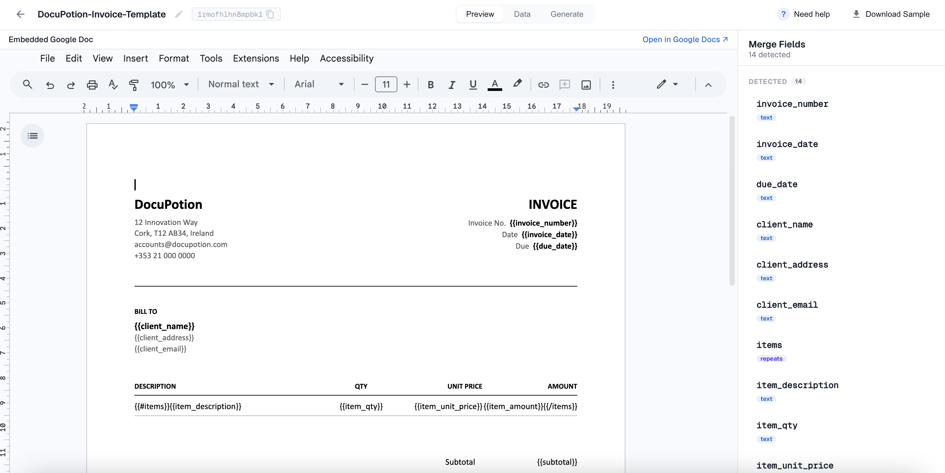Click the Download Sample arrow icon
Image resolution: width=945 pixels, height=473 pixels.
tap(856, 14)
